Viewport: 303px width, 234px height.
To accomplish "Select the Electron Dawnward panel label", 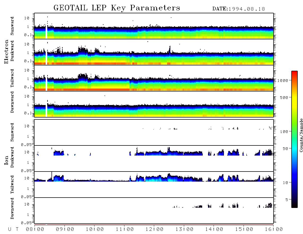I will coord(12,102).
